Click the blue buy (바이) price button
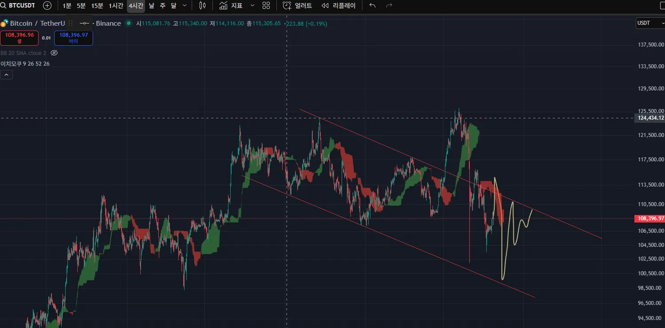Screen dimensions: 665x328 pyautogui.click(x=74, y=38)
